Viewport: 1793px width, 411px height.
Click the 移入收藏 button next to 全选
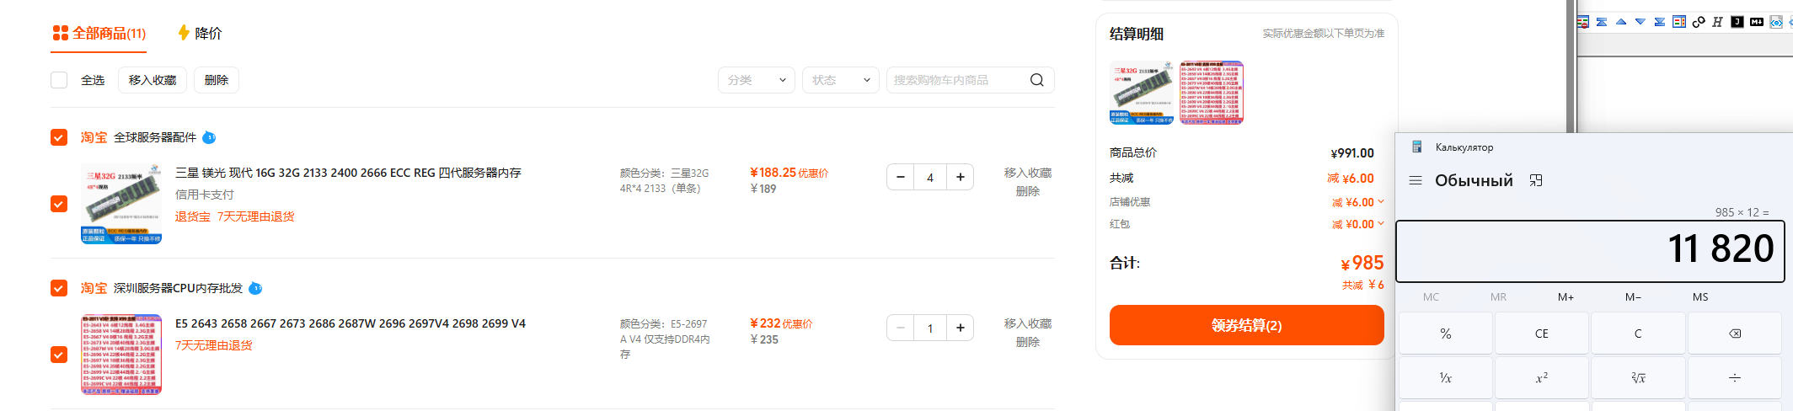pyautogui.click(x=153, y=80)
